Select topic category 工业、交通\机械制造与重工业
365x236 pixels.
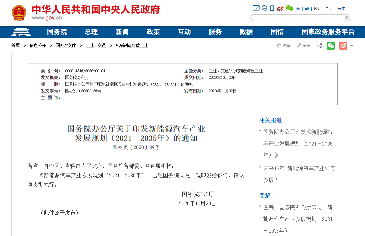(x=236, y=71)
